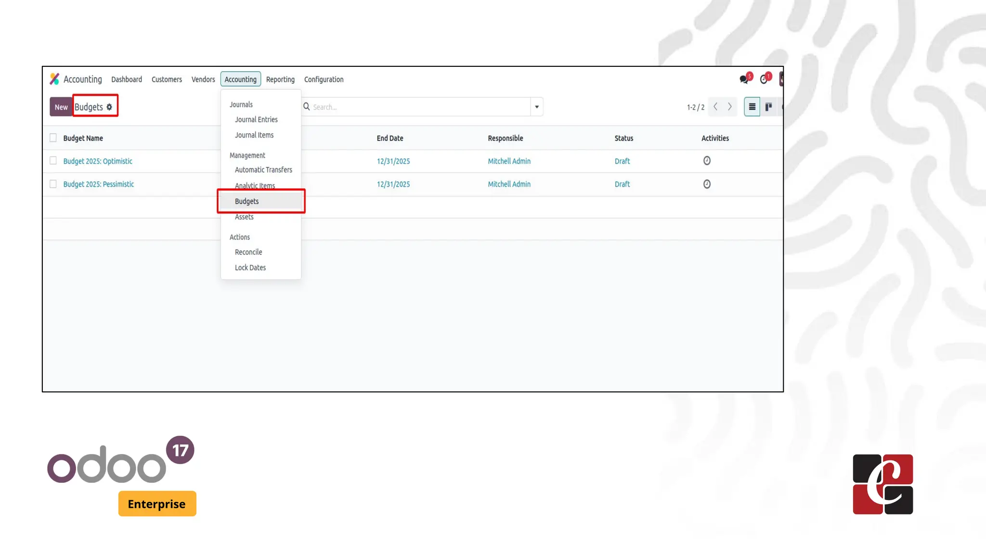986x554 pixels.
Task: Open Journal Entries menu item
Action: click(x=256, y=120)
